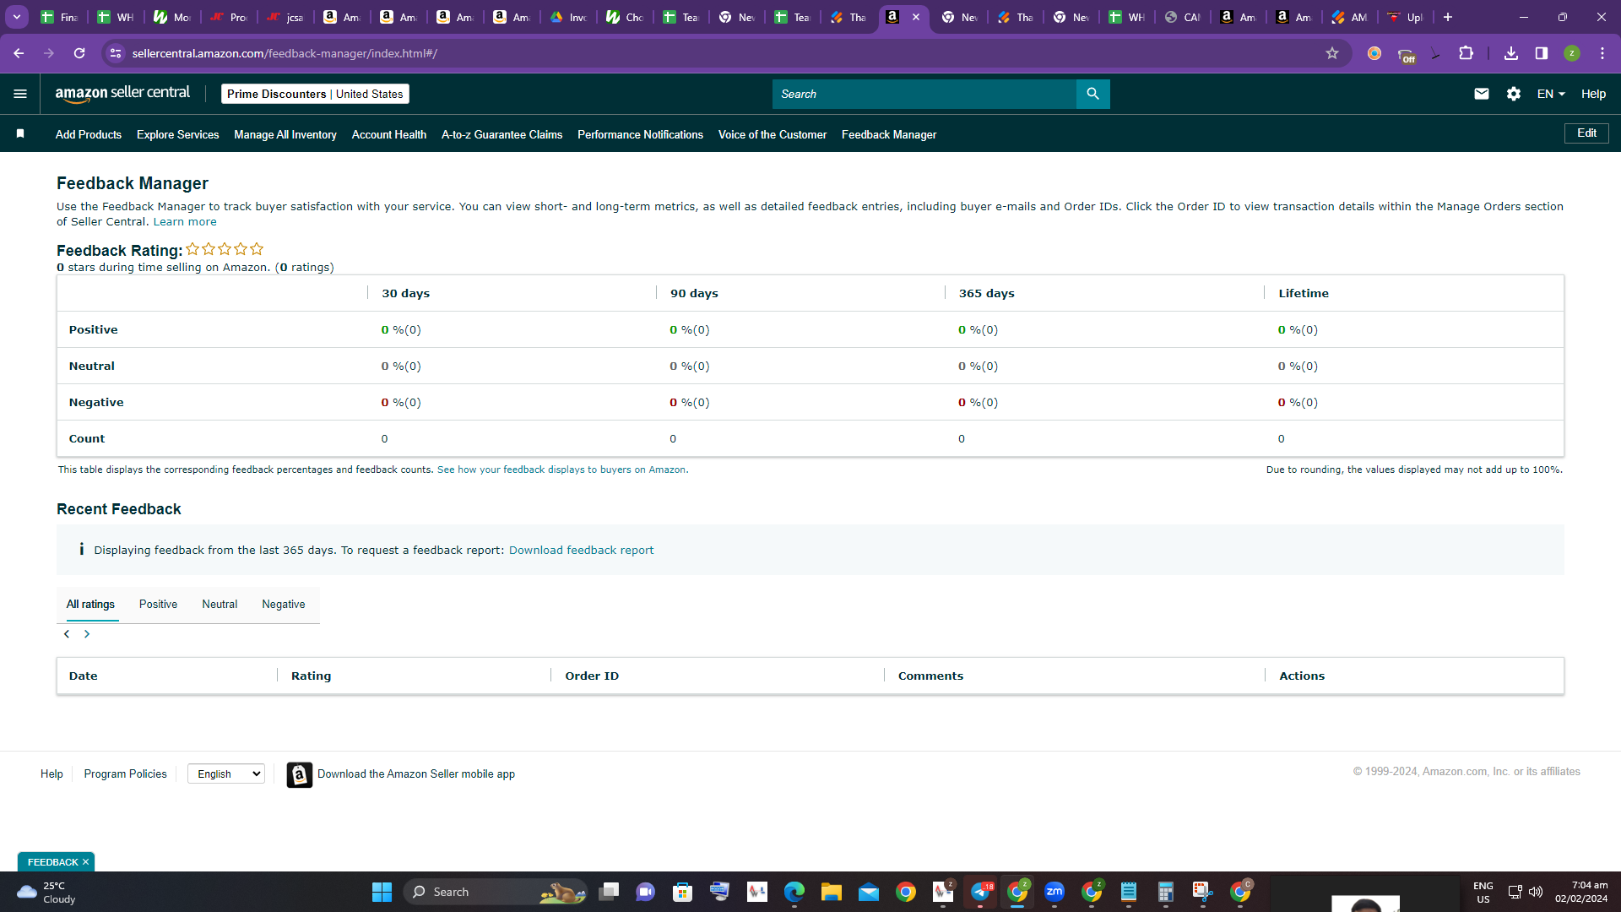
Task: Click the Order ID column header
Action: pyautogui.click(x=592, y=676)
